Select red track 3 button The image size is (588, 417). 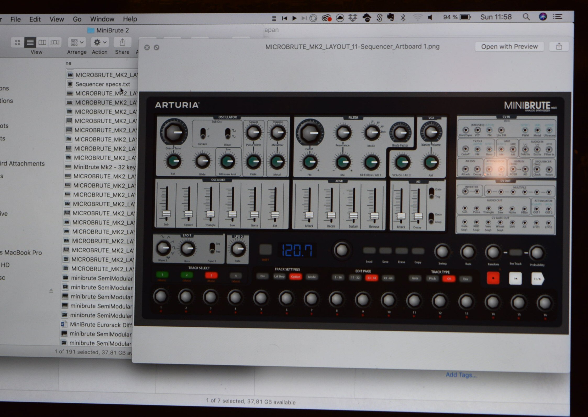[211, 275]
